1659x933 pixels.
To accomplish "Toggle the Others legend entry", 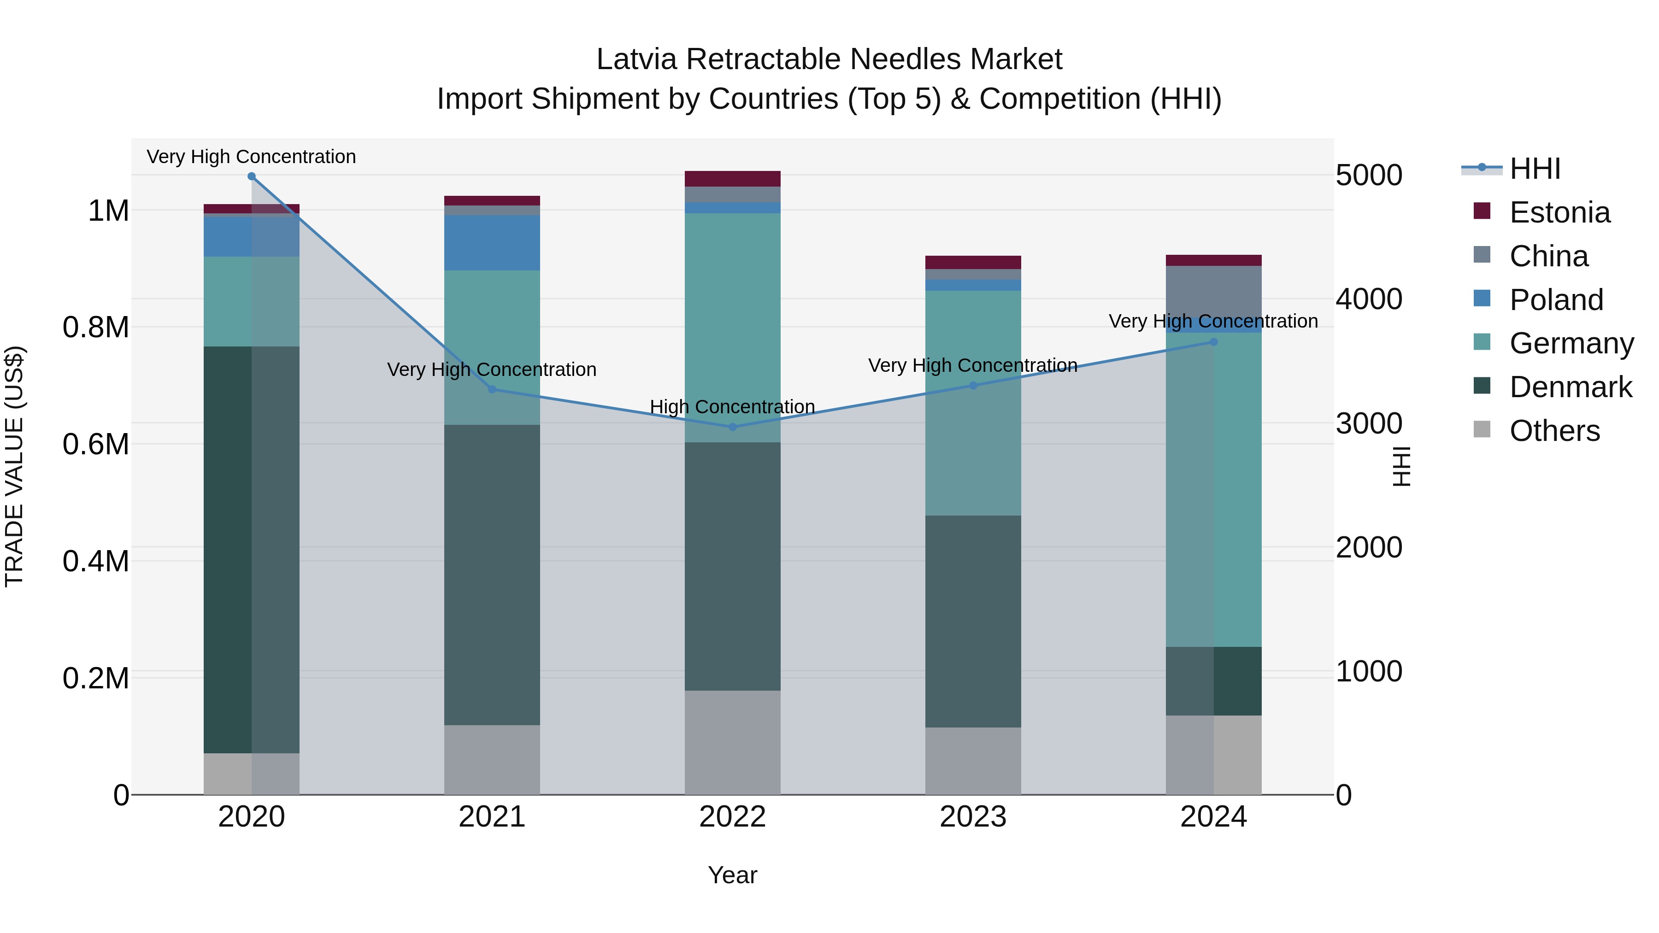I will (1536, 431).
